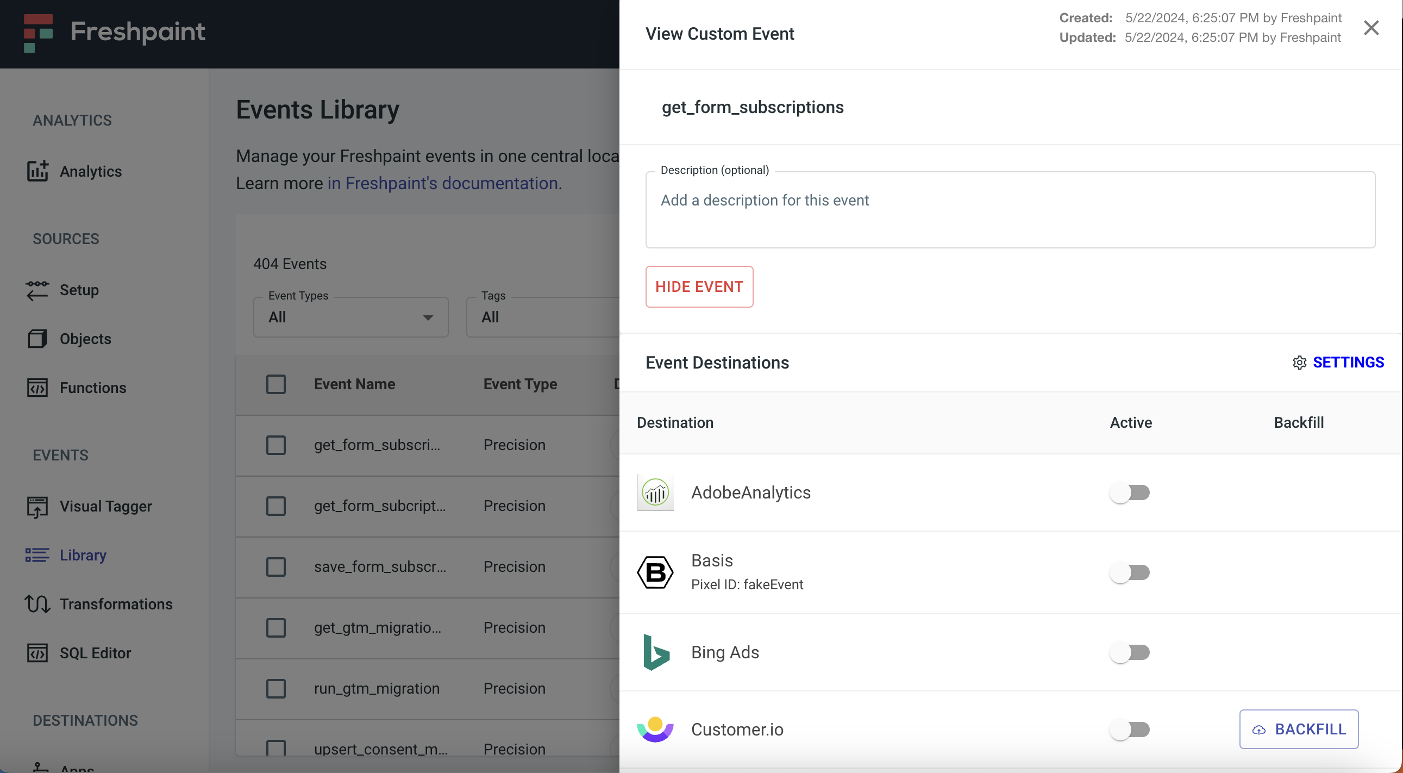Click the Transformations sidebar icon
Screen dimensions: 1403x773
(37, 603)
